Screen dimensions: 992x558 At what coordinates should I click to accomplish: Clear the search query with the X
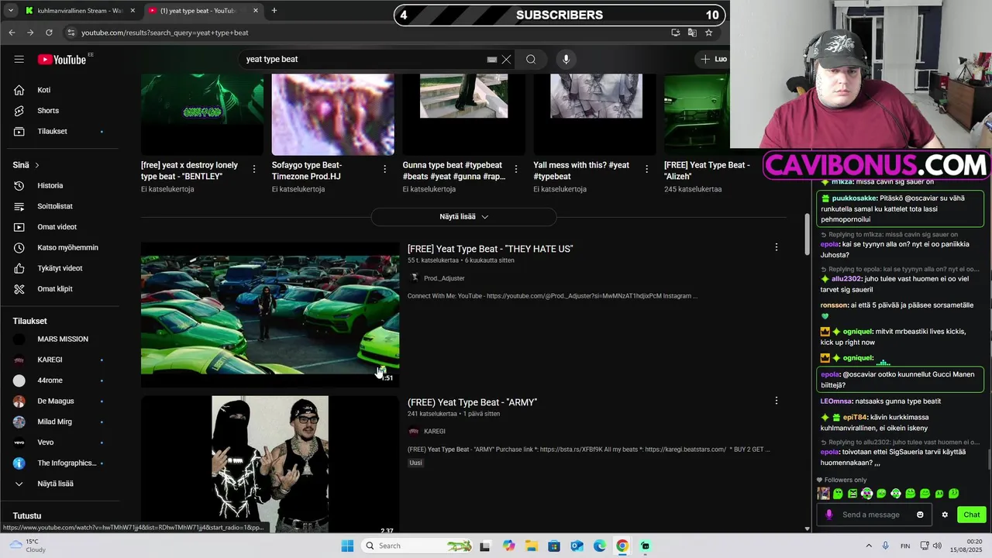pyautogui.click(x=506, y=59)
